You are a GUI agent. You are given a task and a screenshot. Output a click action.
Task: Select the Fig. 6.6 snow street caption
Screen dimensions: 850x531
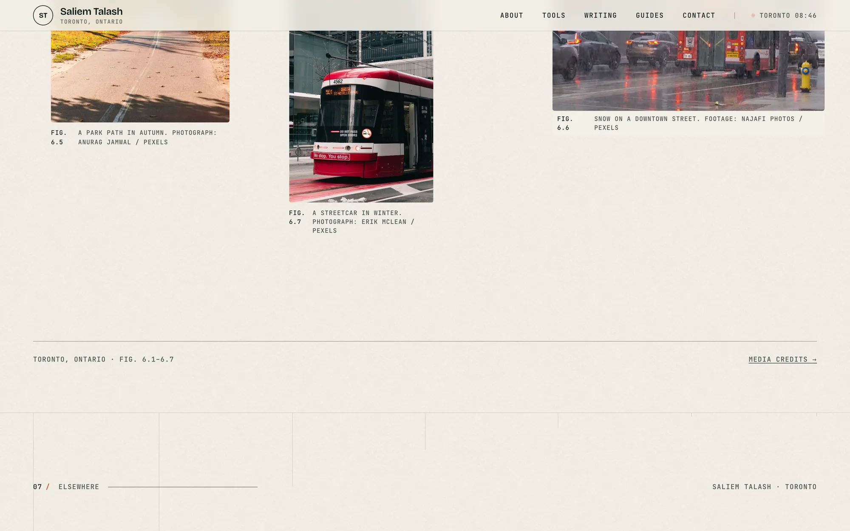click(x=680, y=123)
